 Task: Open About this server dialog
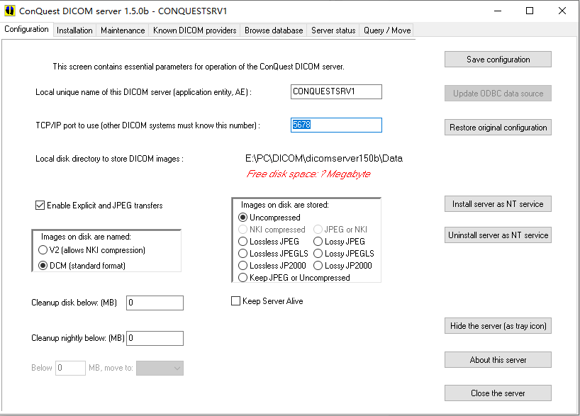(498, 360)
